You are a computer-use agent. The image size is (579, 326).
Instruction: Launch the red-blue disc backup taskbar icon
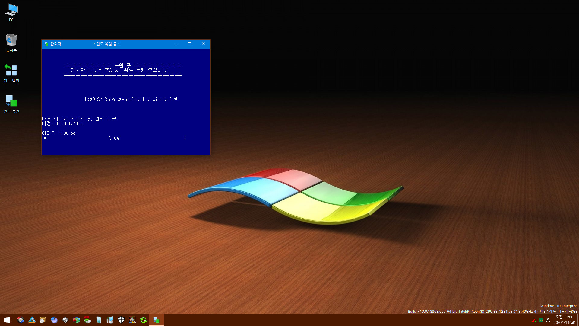click(21, 320)
